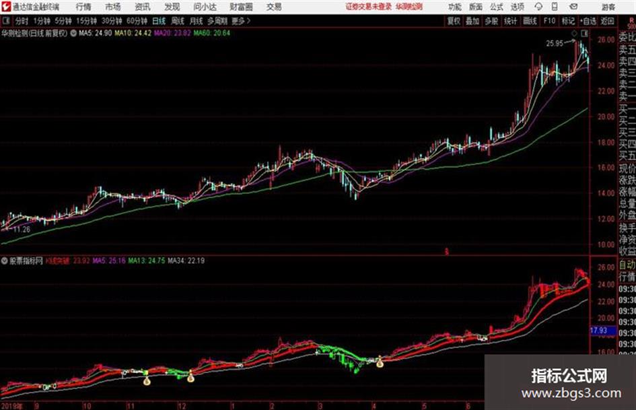This screenshot has height=410, width=636.
Task: Click the customer service headset icon
Action: (x=538, y=7)
